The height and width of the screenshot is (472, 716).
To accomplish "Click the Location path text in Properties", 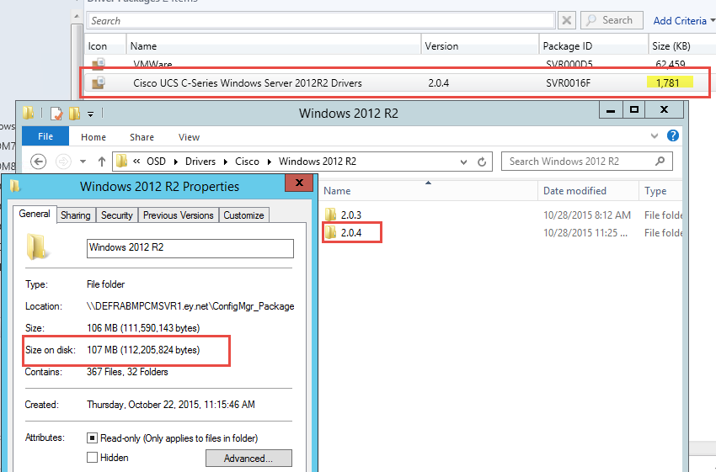I will tap(190, 306).
